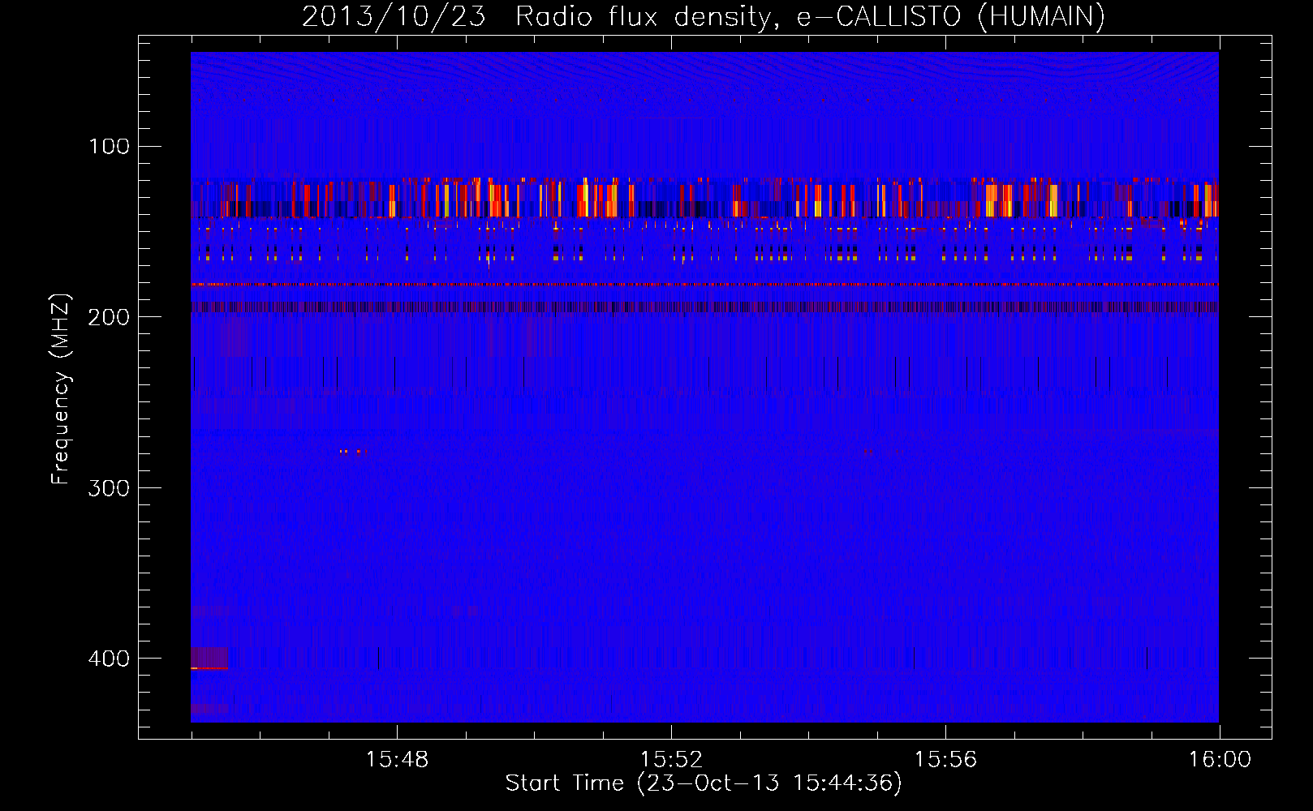Click the 15:56 time tick label
The width and height of the screenshot is (1313, 811).
(945, 759)
